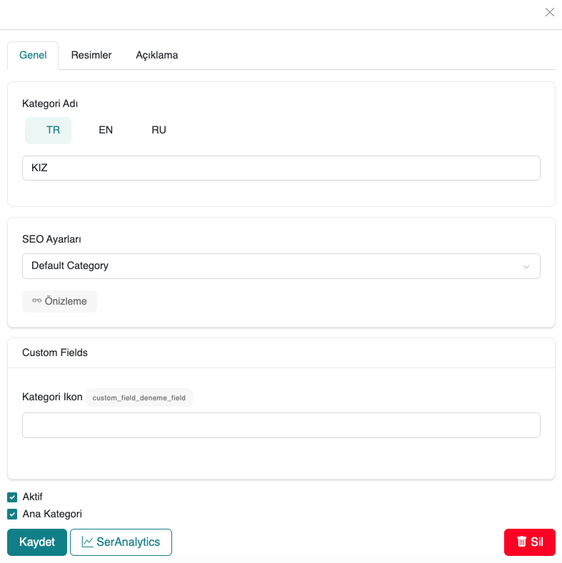Uncheck the Aktif checkbox
Viewport: 562px width, 563px height.
[12, 497]
